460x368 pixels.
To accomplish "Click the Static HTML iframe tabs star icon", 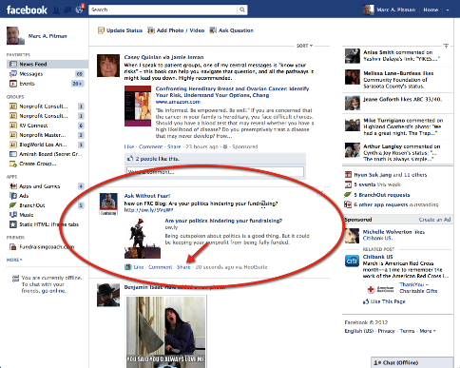I will coord(13,224).
